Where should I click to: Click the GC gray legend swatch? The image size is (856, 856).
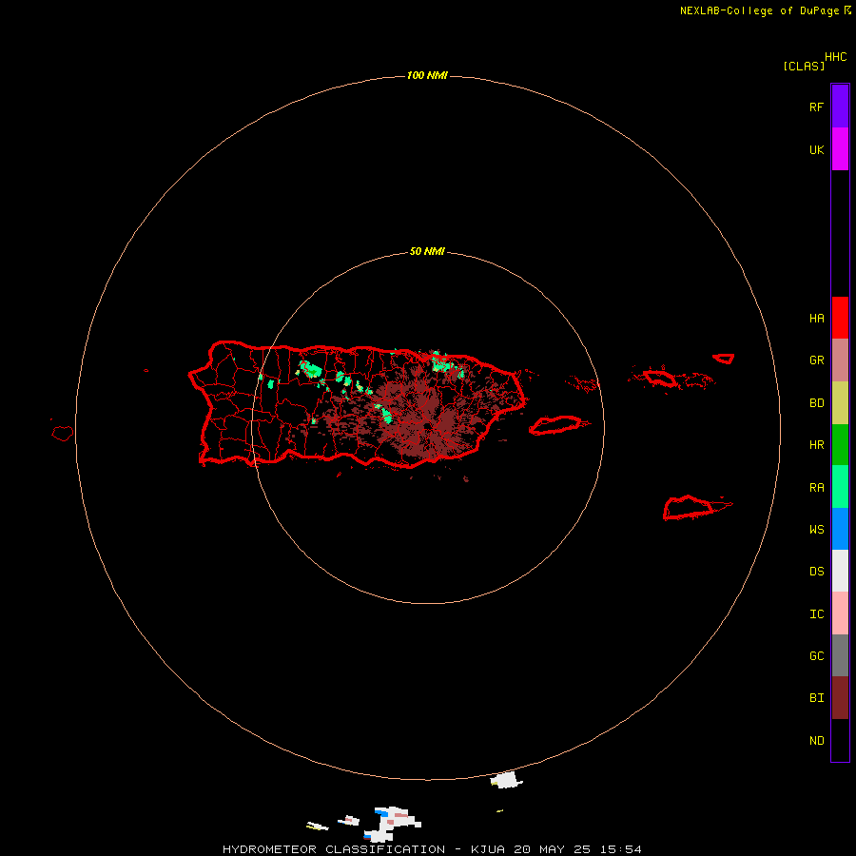pyautogui.click(x=840, y=655)
